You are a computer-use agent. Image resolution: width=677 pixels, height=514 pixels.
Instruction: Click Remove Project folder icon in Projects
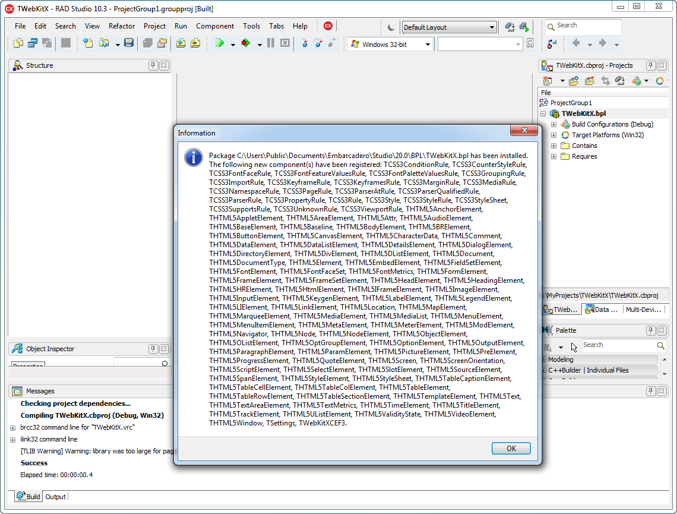click(589, 81)
